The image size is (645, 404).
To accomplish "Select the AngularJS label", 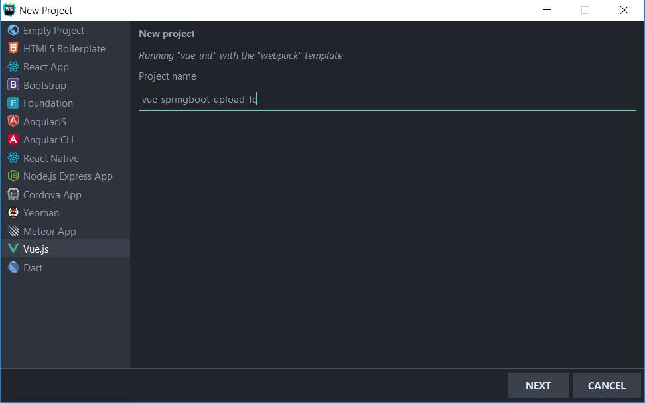I will (x=45, y=122).
